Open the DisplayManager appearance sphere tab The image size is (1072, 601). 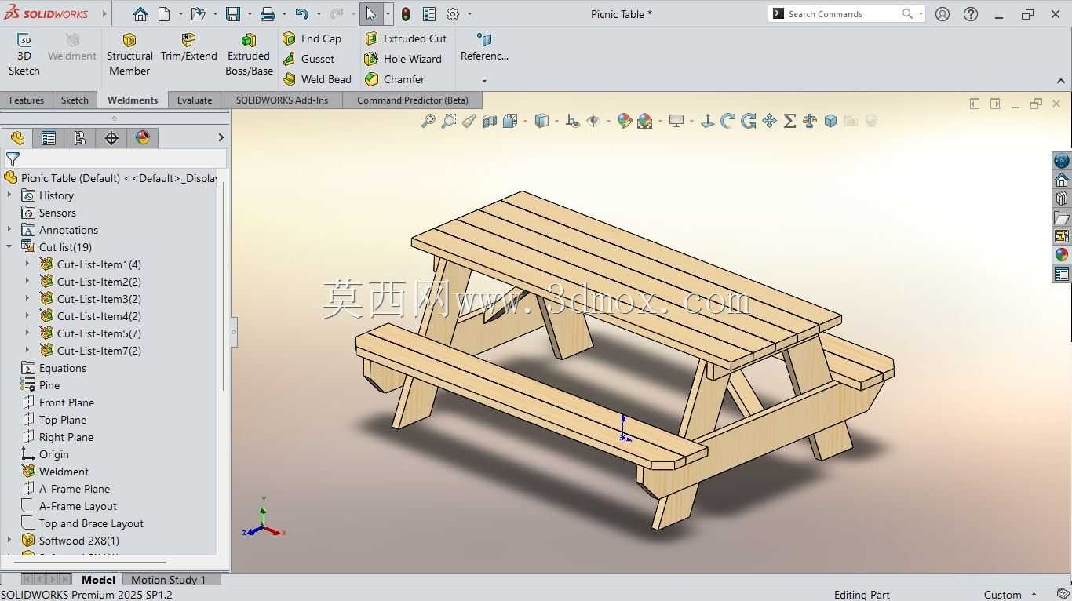click(143, 138)
